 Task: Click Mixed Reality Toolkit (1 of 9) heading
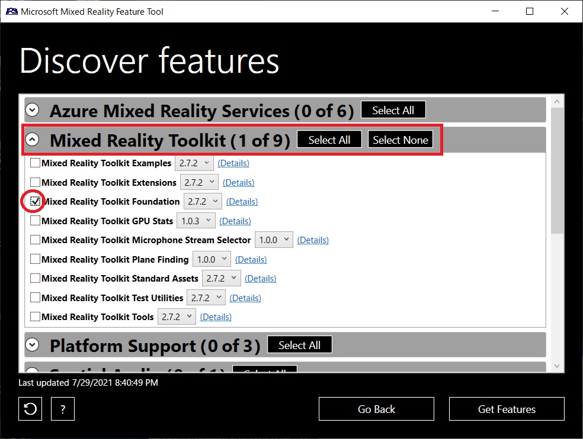click(x=170, y=140)
